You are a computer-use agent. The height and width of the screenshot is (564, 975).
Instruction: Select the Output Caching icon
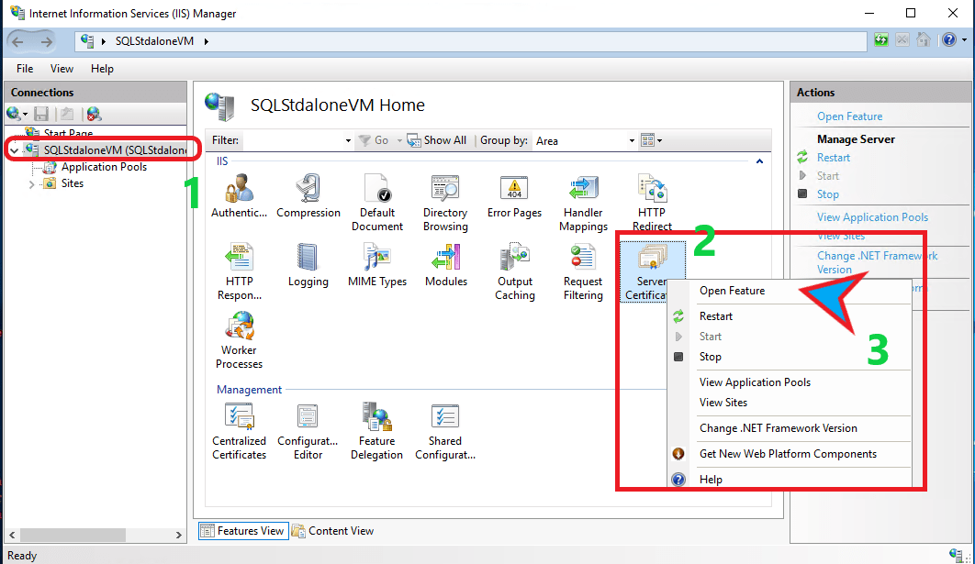pos(514,257)
